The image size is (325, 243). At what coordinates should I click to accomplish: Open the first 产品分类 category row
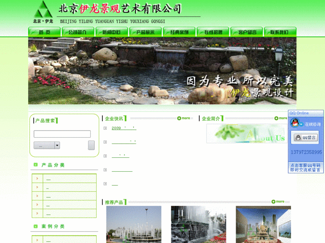click(64, 178)
